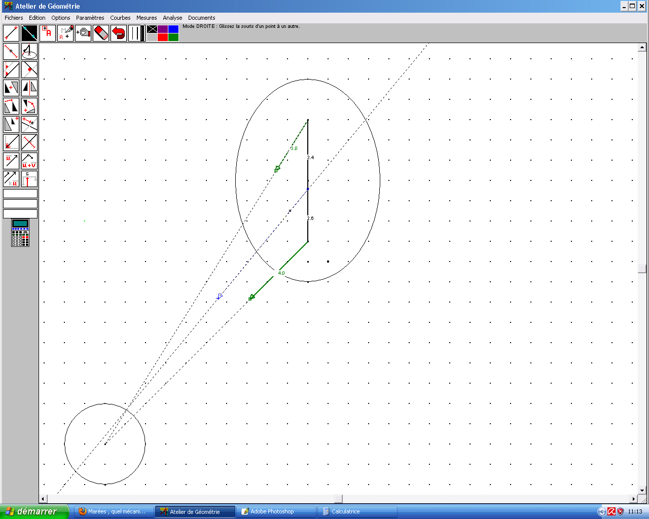The height and width of the screenshot is (519, 649).
Task: Select the midpoint of segment tool
Action: click(x=11, y=51)
